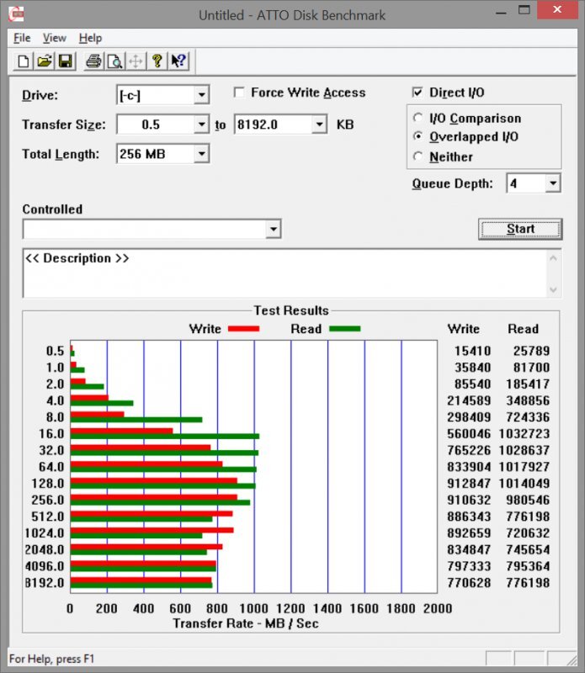
Task: Save results with the floppy disk icon
Action: point(66,61)
